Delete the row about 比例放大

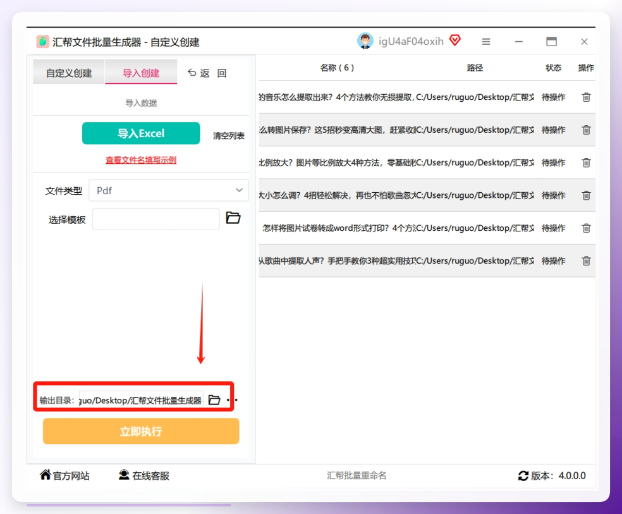tap(586, 162)
